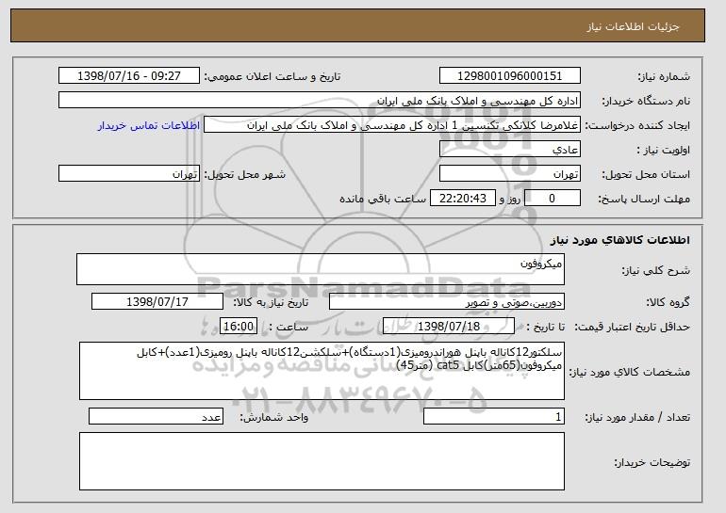Click the label نام دستگاه خریدار

(x=646, y=102)
